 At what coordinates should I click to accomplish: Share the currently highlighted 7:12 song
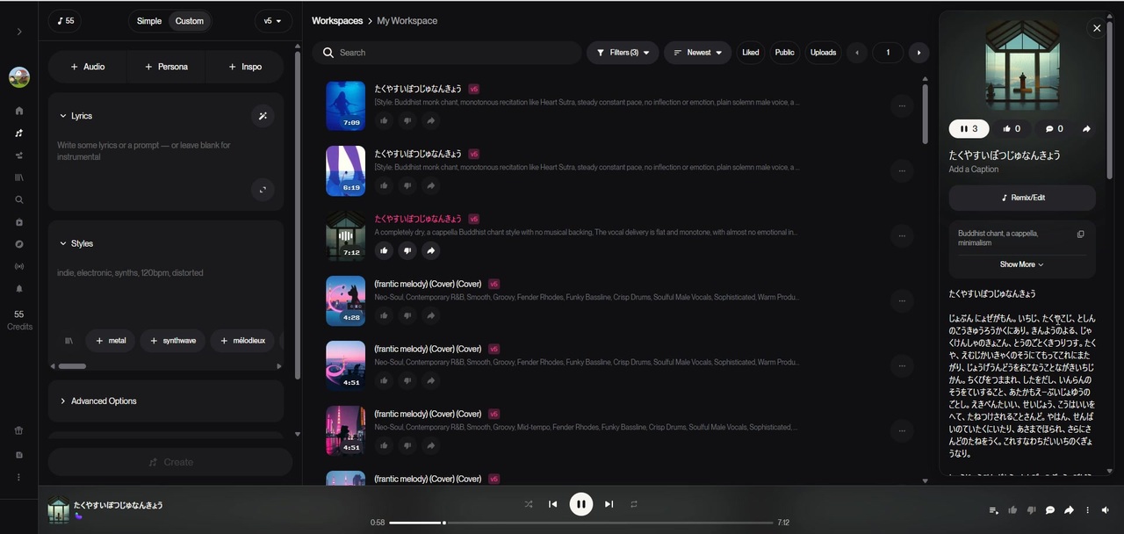pyautogui.click(x=430, y=250)
